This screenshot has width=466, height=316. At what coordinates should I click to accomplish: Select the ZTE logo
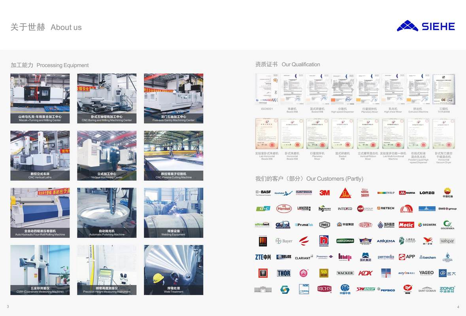[263, 257]
